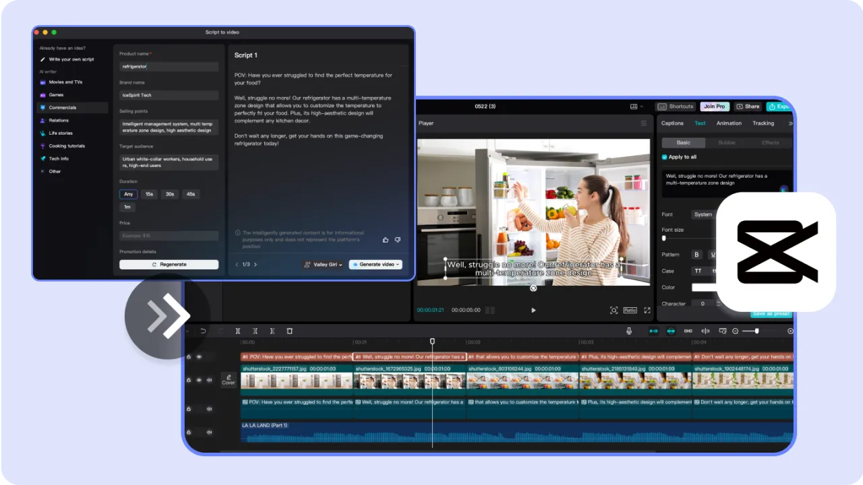Apply bold formatting to the caption text

(696, 255)
